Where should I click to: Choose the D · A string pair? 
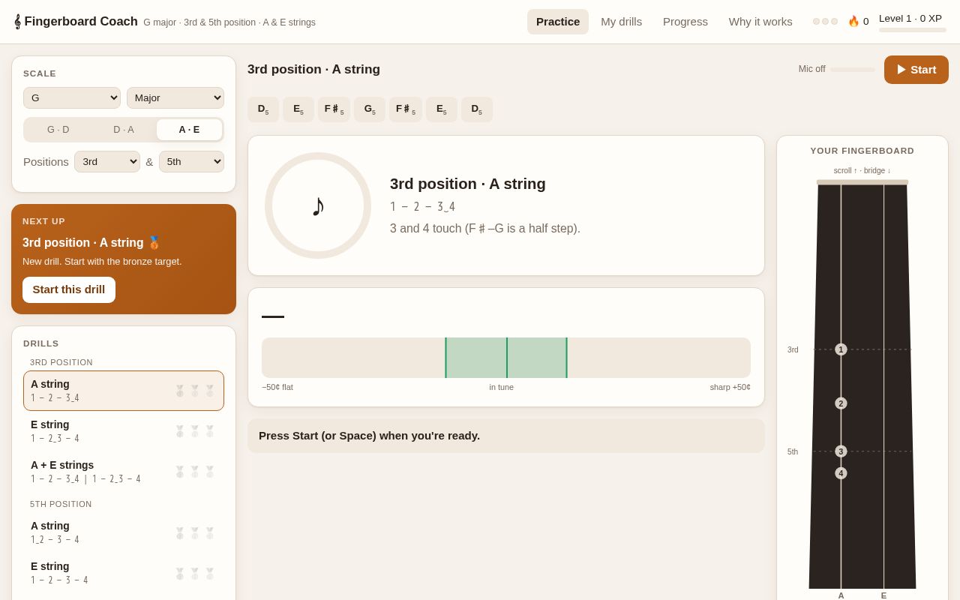[124, 130]
